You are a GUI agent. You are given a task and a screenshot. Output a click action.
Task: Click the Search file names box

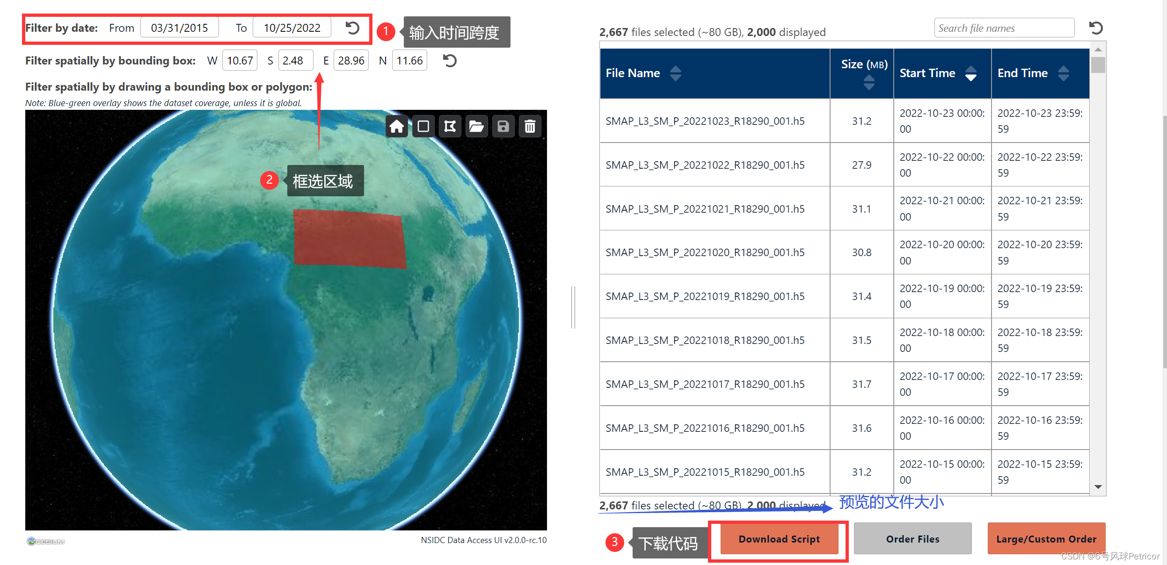pos(1004,28)
